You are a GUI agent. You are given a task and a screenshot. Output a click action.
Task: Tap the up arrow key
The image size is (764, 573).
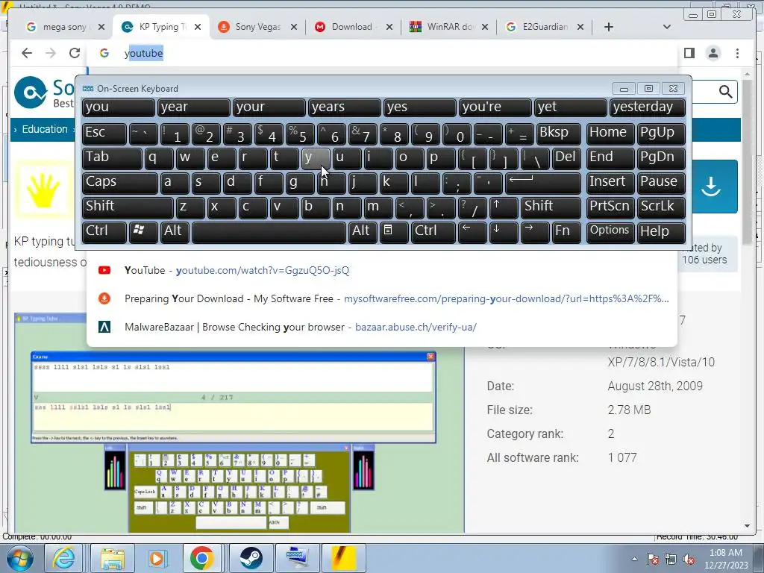click(x=504, y=207)
